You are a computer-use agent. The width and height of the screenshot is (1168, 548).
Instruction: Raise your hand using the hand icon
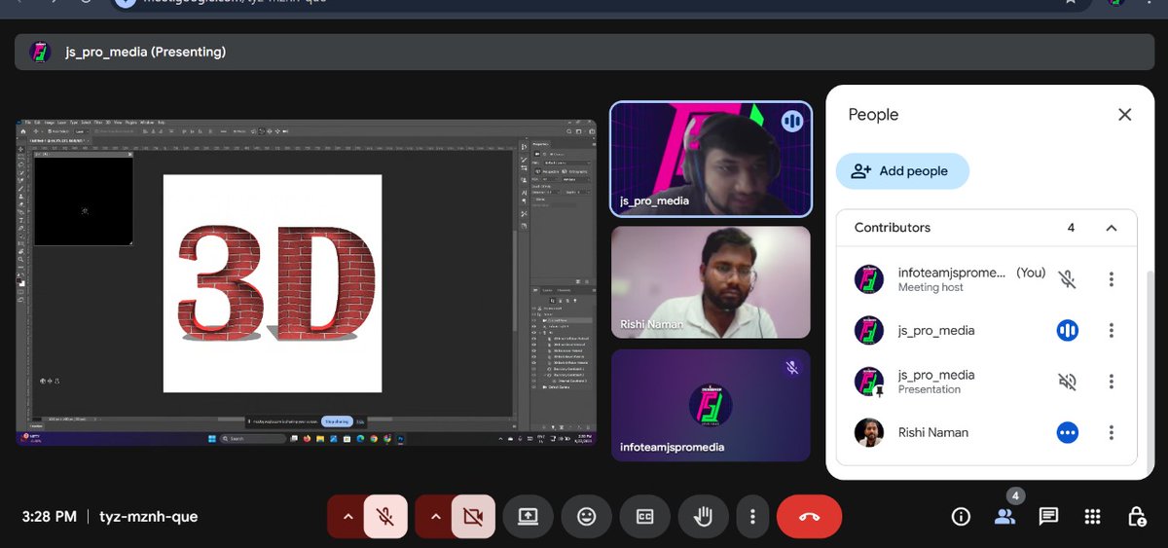click(x=703, y=517)
